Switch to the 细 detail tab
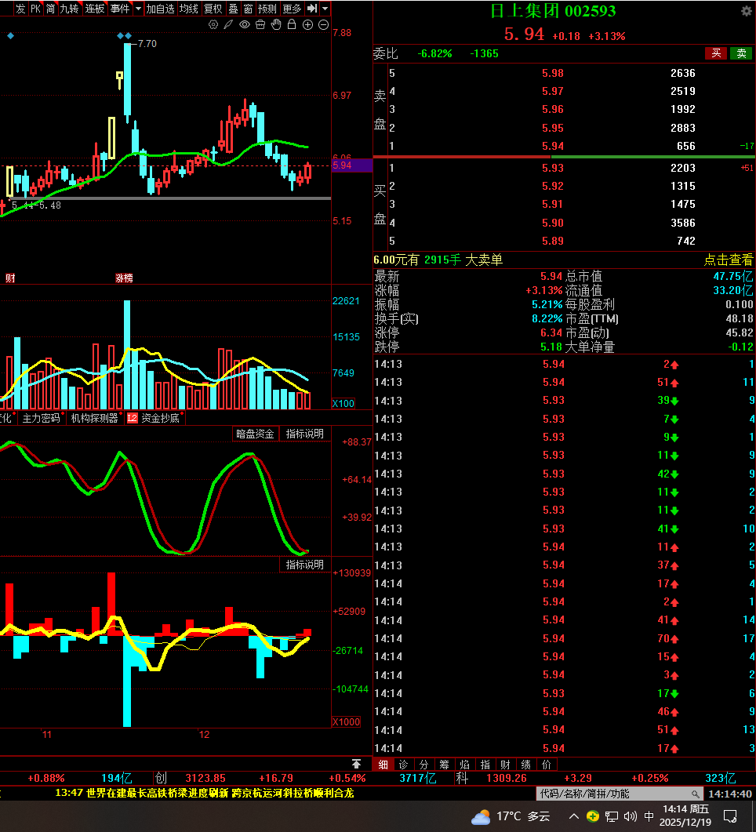This screenshot has height=832, width=756. pos(383,764)
